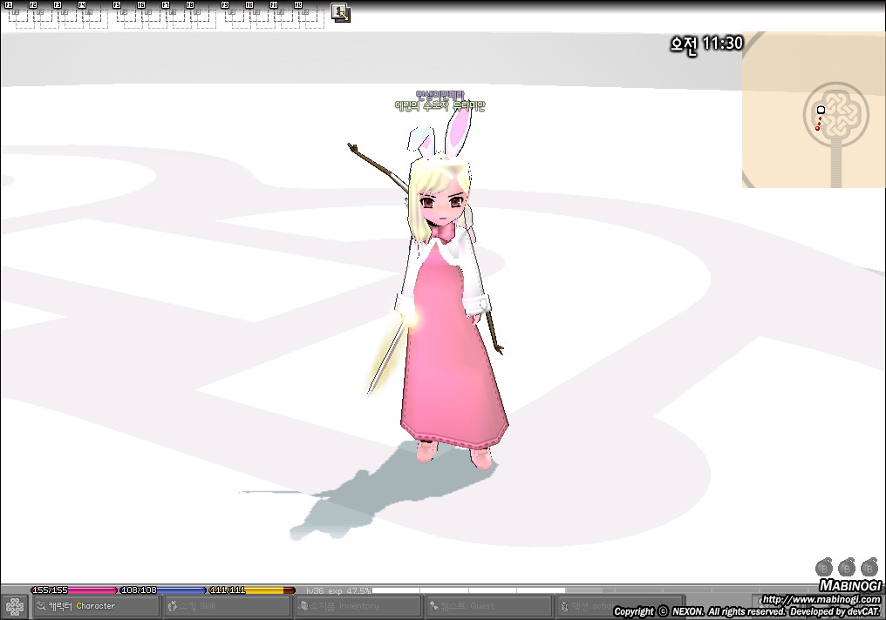The image size is (886, 620).
Task: Click the white player marker on minimap
Action: point(821,110)
